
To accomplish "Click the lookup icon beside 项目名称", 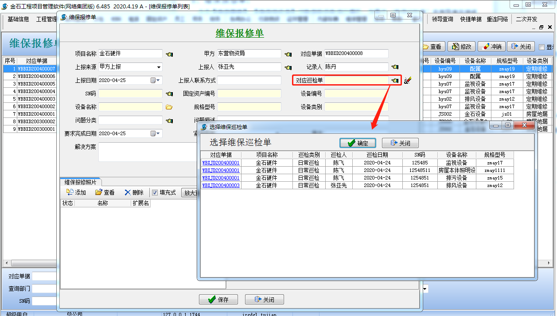I will 169,54.
